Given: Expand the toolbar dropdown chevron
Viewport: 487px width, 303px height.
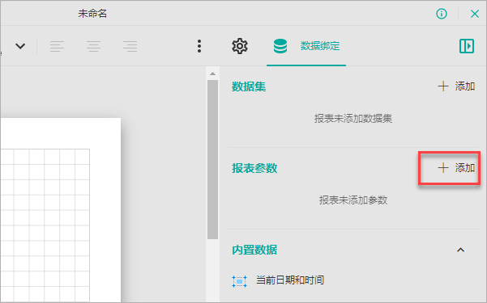Looking at the screenshot, I should (20, 46).
